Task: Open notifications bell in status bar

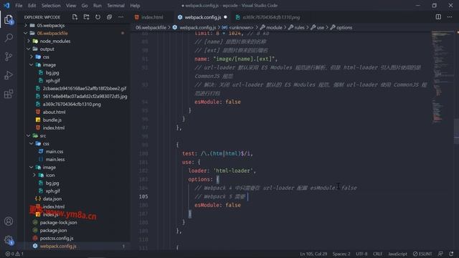Action: pos(451,254)
